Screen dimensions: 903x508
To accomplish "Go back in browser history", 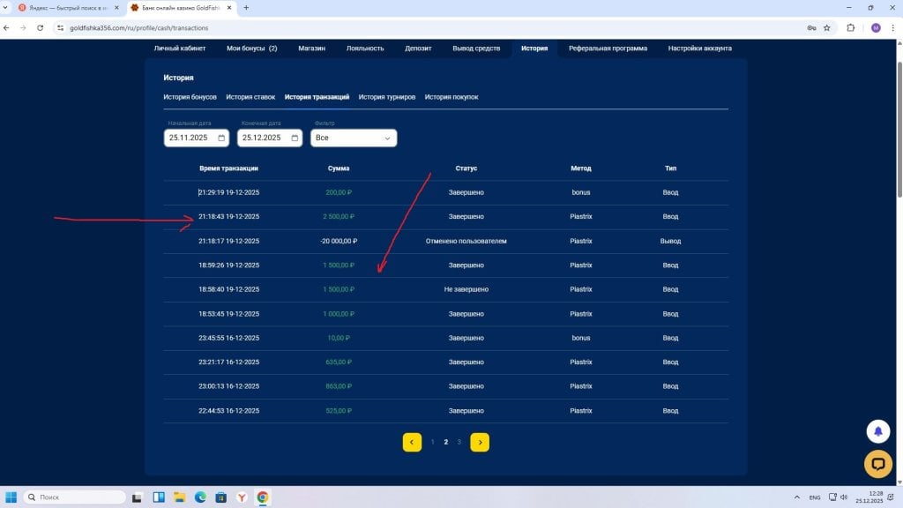I will tap(6, 27).
